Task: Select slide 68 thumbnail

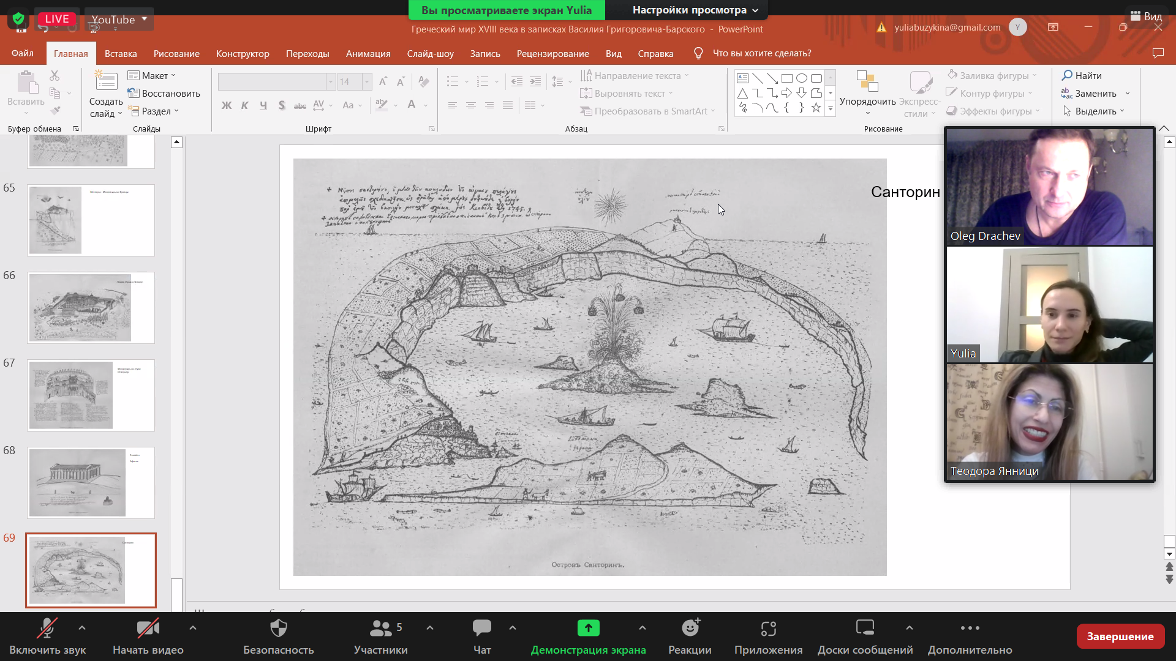Action: coord(91,483)
